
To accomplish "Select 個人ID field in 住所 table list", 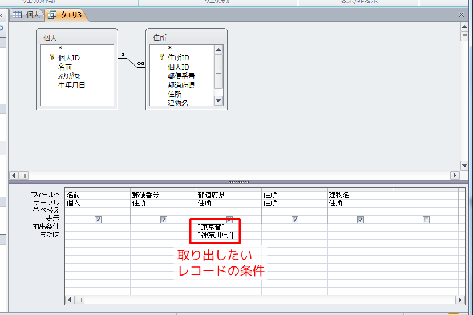I will tap(178, 67).
